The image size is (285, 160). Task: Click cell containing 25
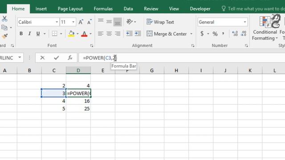78,108
